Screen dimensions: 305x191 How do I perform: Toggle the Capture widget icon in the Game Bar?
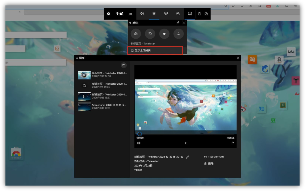pyautogui.click(x=154, y=14)
